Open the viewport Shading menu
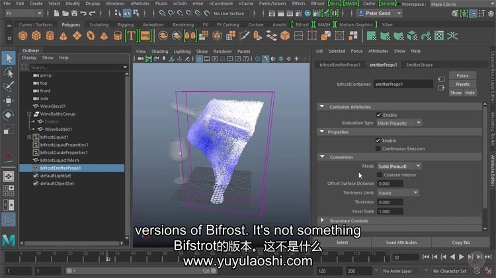The image size is (496, 278). click(159, 52)
